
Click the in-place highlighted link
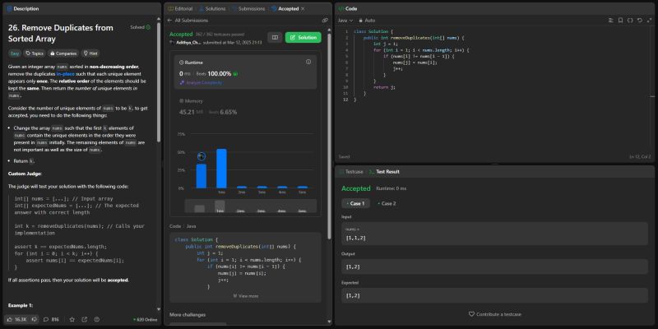point(65,73)
